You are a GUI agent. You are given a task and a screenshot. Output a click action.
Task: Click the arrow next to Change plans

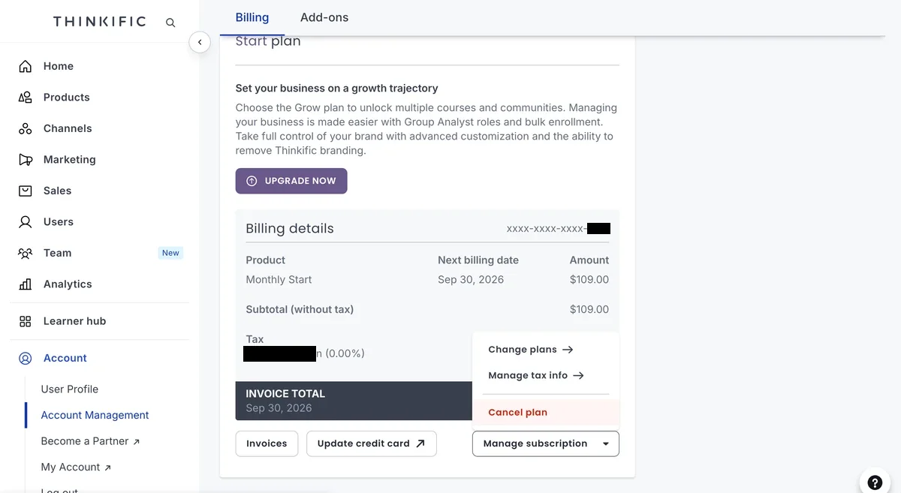(568, 350)
